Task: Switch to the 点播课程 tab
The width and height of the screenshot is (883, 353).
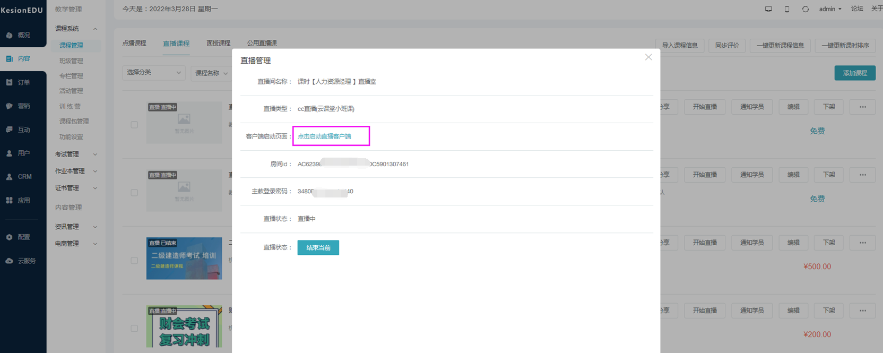Action: click(x=134, y=43)
